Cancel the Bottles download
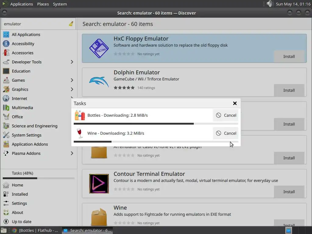312x234 pixels. (226, 115)
